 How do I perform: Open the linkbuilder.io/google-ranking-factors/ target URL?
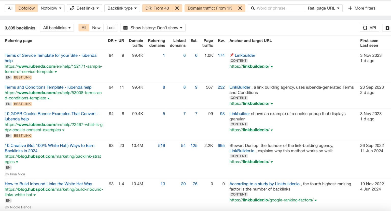pyautogui.click(x=271, y=200)
